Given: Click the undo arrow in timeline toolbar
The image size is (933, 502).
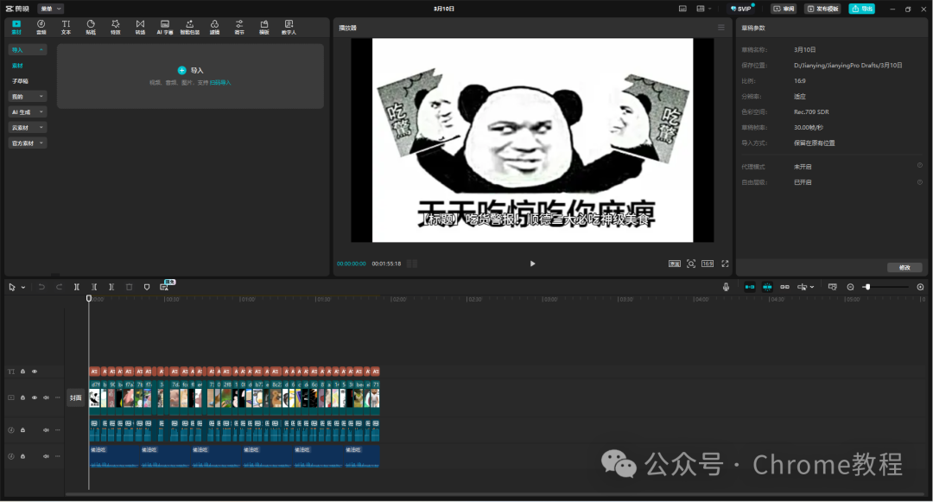Looking at the screenshot, I should coord(41,287).
